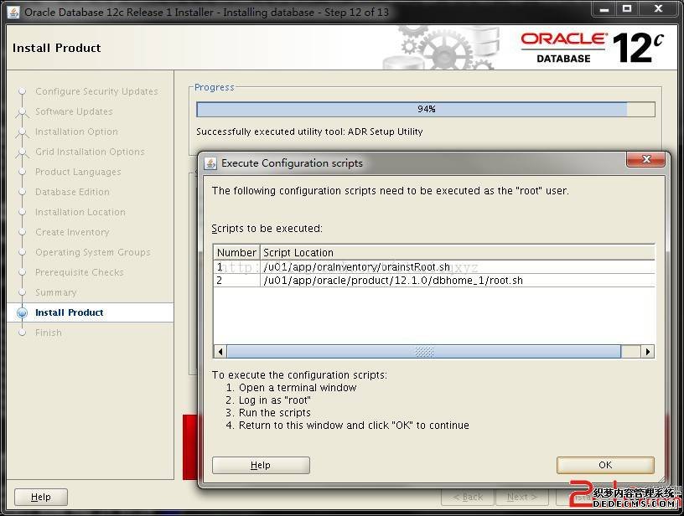Click the Finish step in sidebar

tap(49, 333)
